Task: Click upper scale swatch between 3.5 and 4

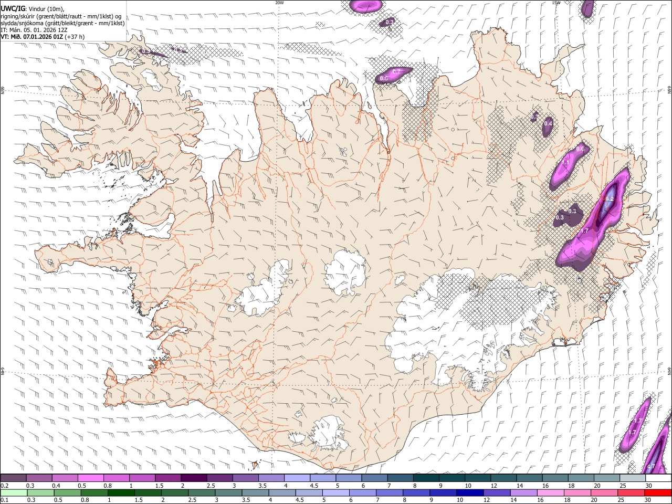Action: tap(271, 478)
